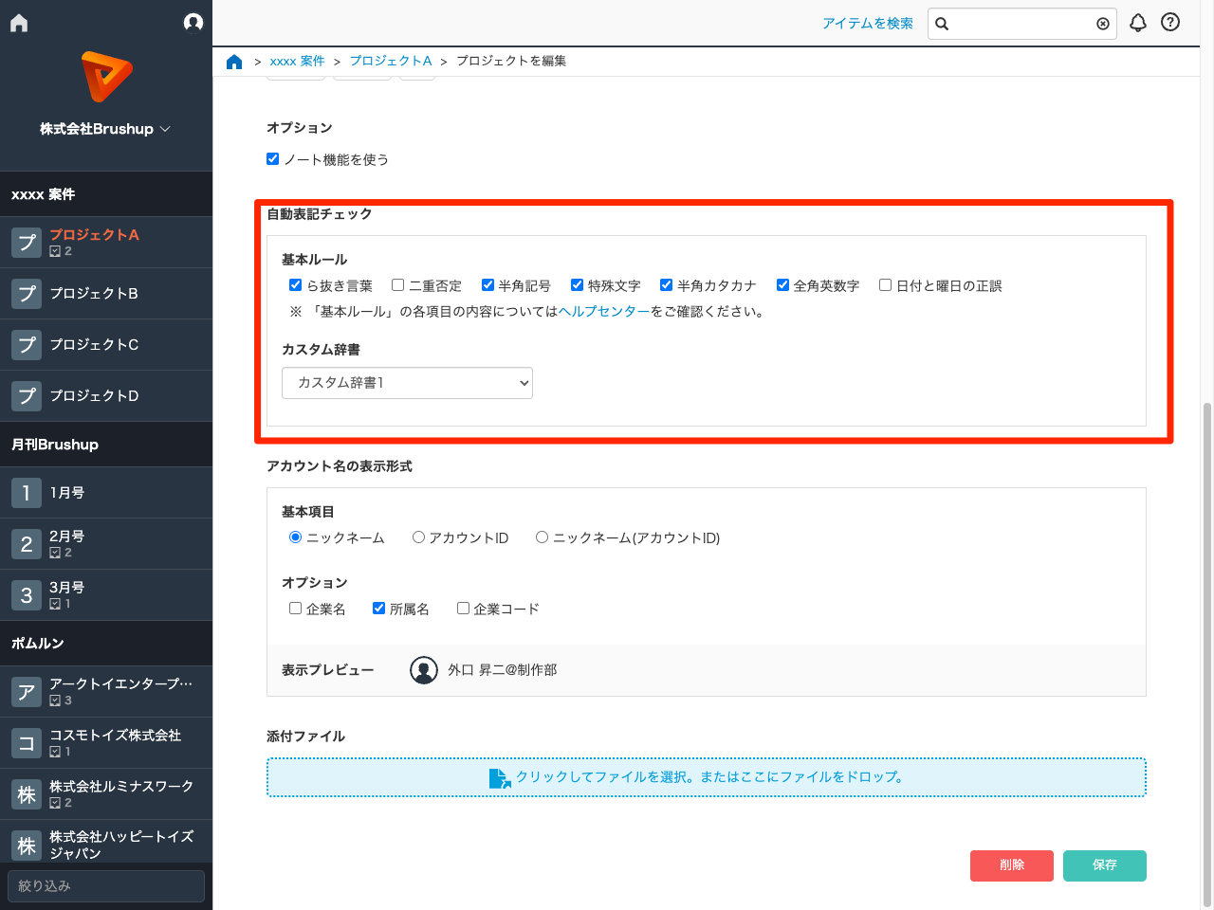Screen dimensions: 1214x910
Task: Open notifications with the bell icon
Action: coord(1138,23)
